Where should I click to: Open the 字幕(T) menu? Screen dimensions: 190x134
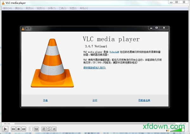52,8
